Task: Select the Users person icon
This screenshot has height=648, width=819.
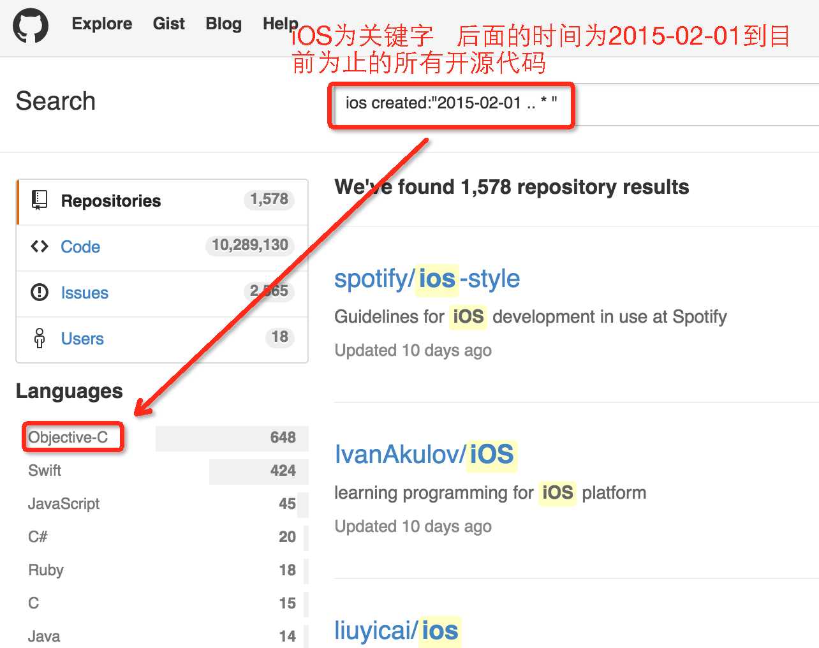Action: [x=40, y=338]
